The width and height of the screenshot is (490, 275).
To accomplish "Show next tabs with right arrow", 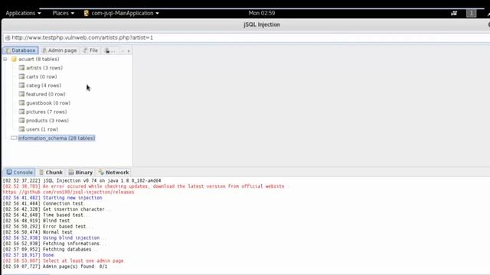I will coord(129,50).
